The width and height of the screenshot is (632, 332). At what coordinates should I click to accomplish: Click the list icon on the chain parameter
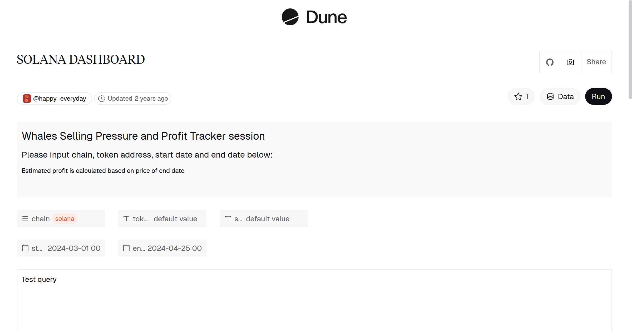[x=25, y=219]
